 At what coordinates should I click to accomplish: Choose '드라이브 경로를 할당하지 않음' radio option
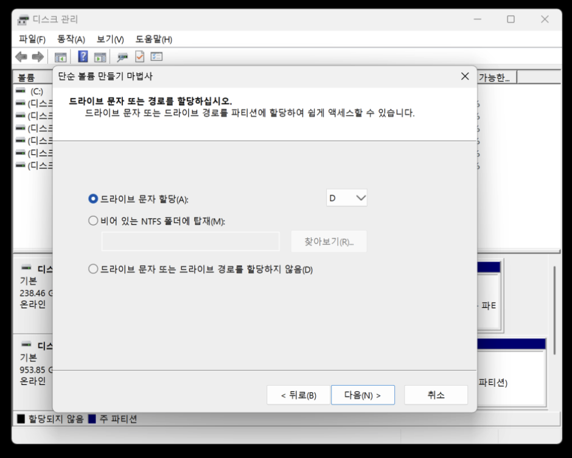tap(93, 269)
